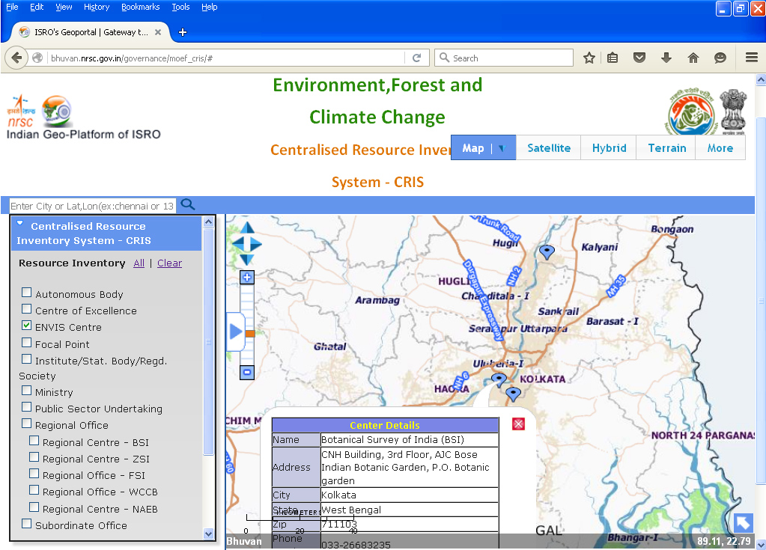Open the browser hamburger menu
Screen dimensions: 766x550
(x=752, y=58)
